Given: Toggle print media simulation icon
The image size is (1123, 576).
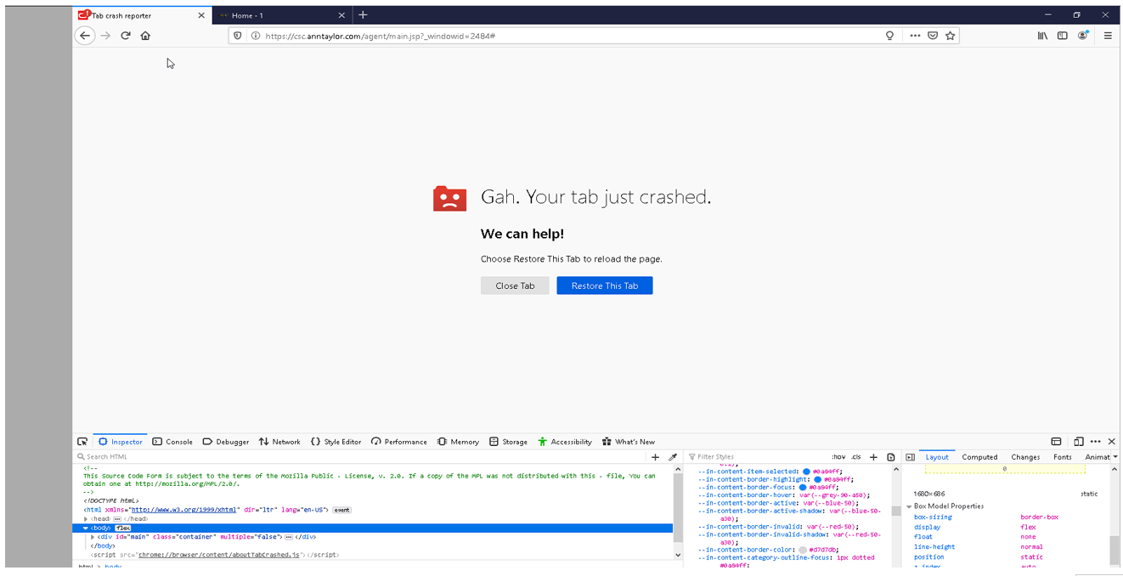Looking at the screenshot, I should coord(891,457).
